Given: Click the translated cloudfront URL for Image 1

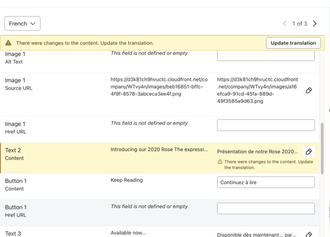Looking at the screenshot, I should tap(258, 90).
